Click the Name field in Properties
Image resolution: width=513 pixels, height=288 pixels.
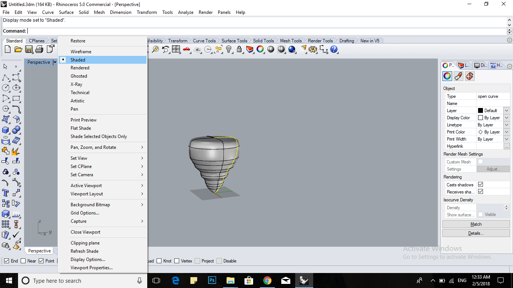493,103
